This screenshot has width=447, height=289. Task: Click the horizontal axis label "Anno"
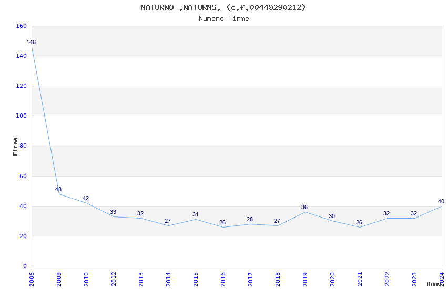(434, 284)
